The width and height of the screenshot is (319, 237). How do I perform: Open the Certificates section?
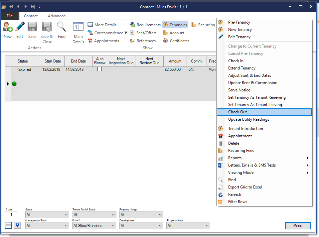click(x=176, y=41)
